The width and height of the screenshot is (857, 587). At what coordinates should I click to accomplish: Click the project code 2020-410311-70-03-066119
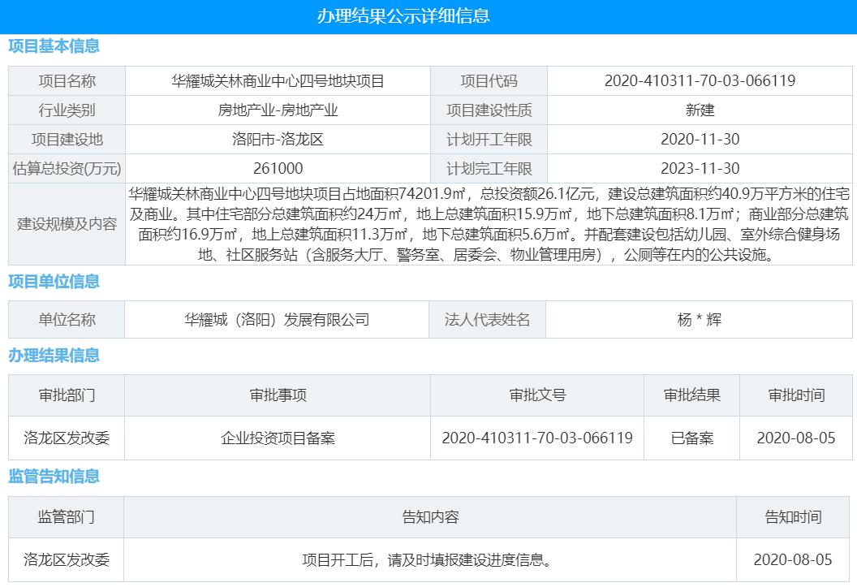(x=701, y=80)
